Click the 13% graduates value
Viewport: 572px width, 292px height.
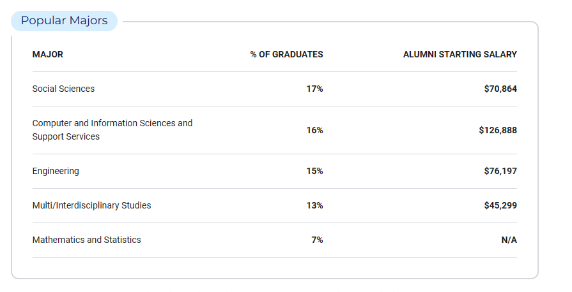(x=314, y=205)
